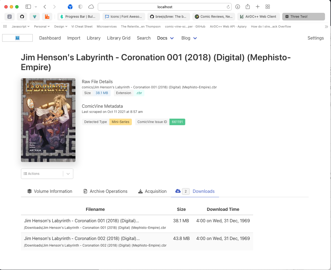Image resolution: width=331 pixels, height=270 pixels.
Task: Open the tab overview grid icon
Action: (x=268, y=7)
